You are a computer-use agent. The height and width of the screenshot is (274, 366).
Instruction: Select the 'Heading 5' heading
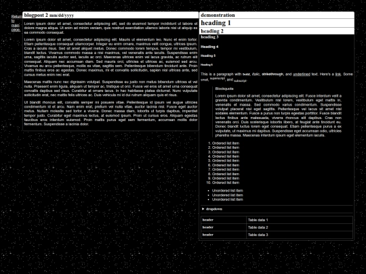click(x=208, y=55)
